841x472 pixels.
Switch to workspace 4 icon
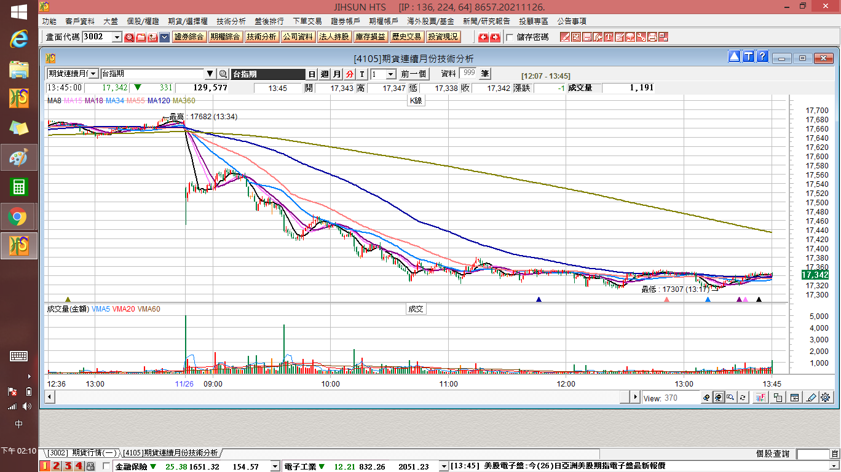tap(79, 466)
